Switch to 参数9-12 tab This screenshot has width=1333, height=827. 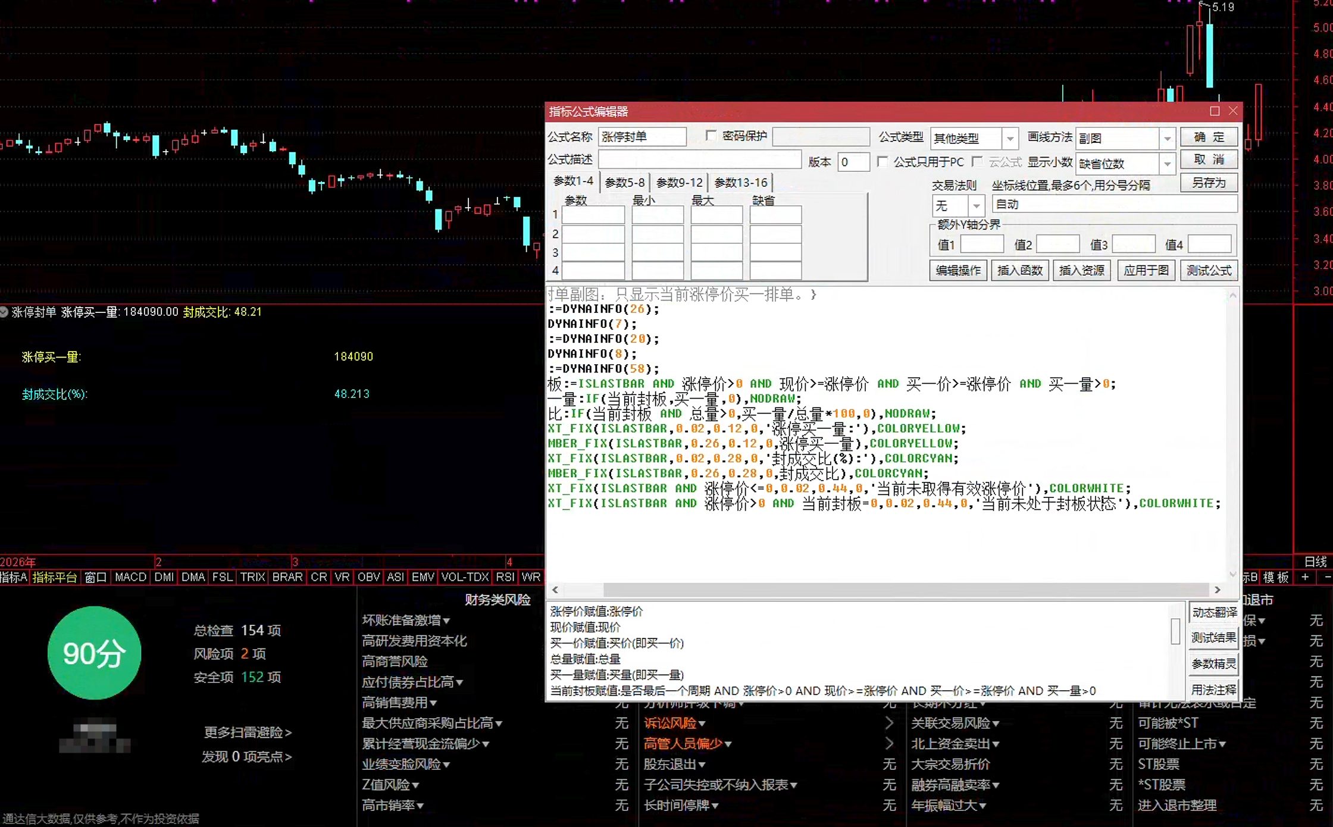[x=680, y=182]
